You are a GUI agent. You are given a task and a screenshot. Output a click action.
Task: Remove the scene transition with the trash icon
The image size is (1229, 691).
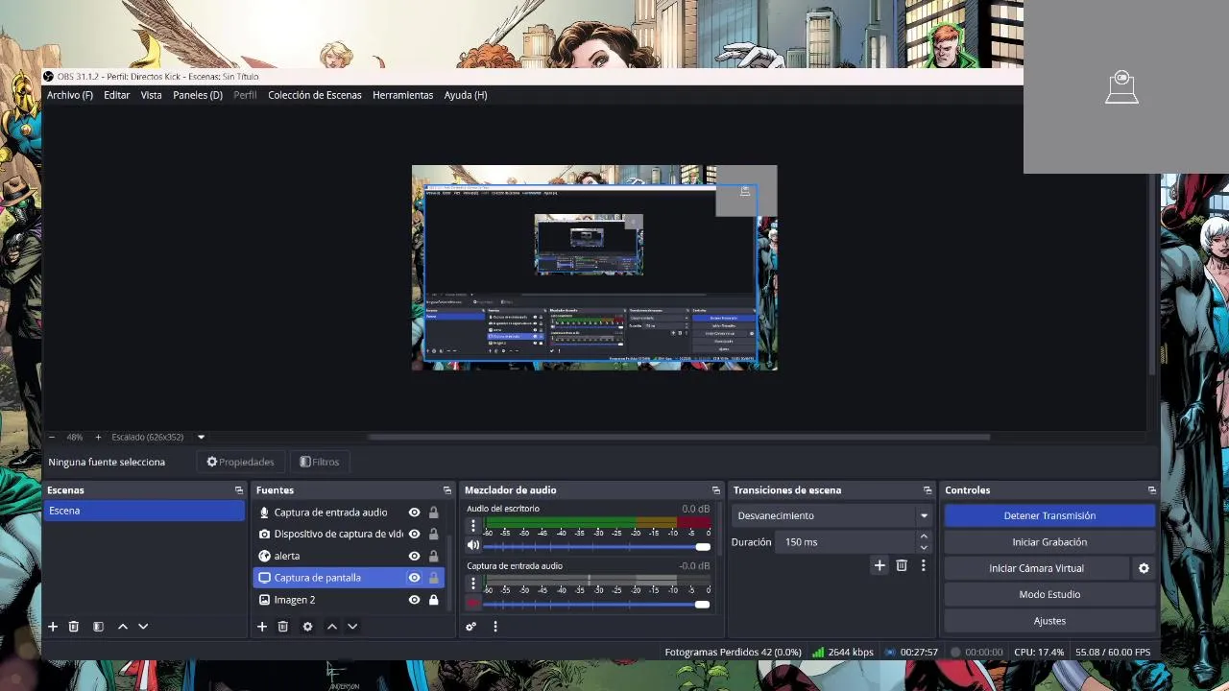tap(902, 565)
